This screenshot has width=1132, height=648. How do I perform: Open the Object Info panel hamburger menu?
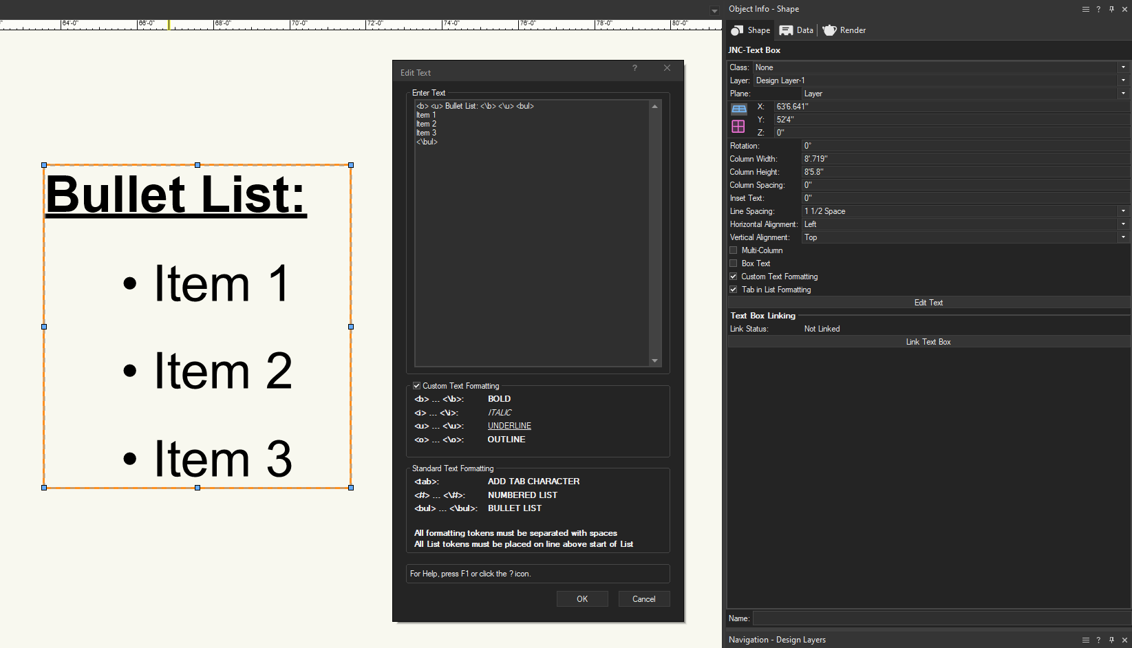(x=1085, y=9)
